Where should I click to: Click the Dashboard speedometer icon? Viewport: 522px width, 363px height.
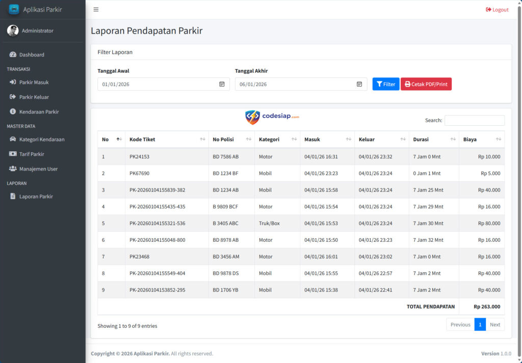(13, 54)
